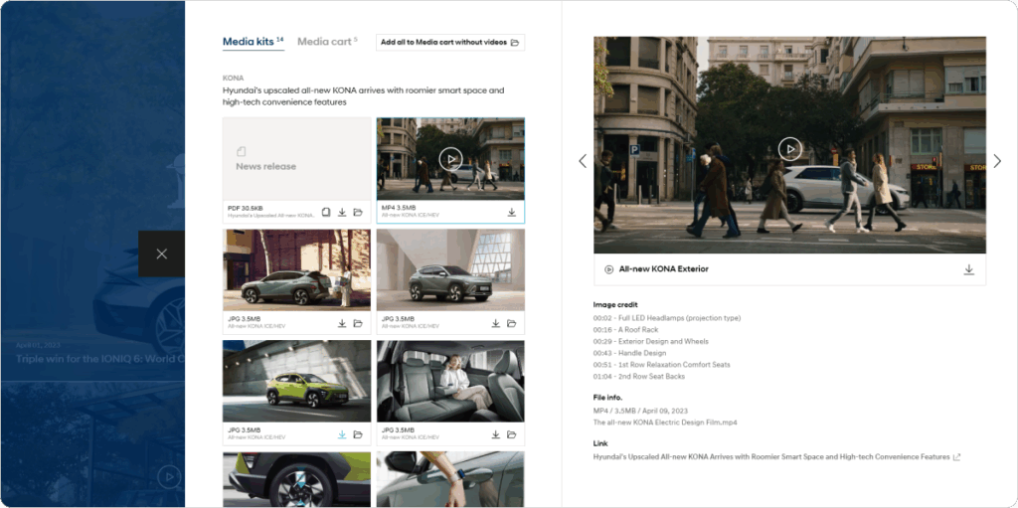Click the KONA category label
The width and height of the screenshot is (1018, 508).
pos(233,78)
